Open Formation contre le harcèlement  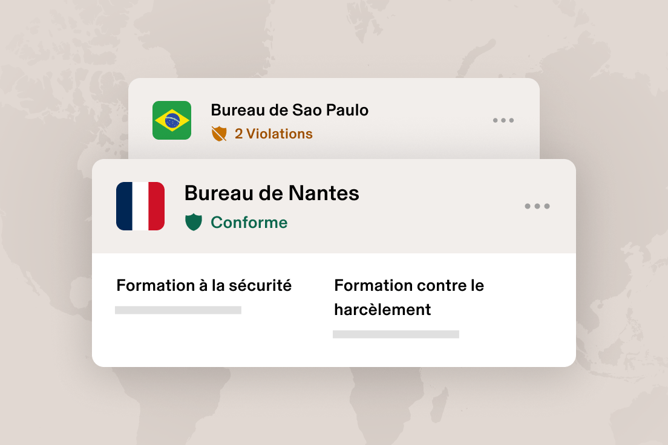(x=409, y=297)
